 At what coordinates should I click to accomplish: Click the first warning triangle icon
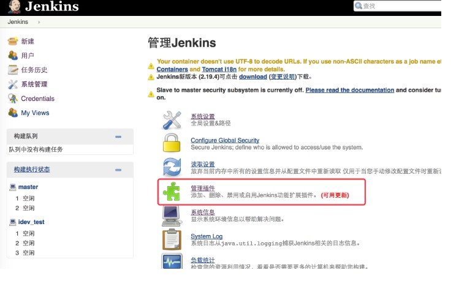point(151,66)
